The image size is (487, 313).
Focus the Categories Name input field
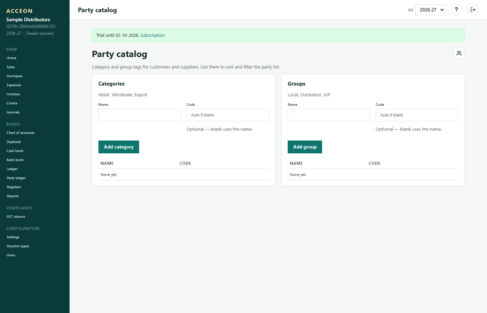(x=139, y=115)
